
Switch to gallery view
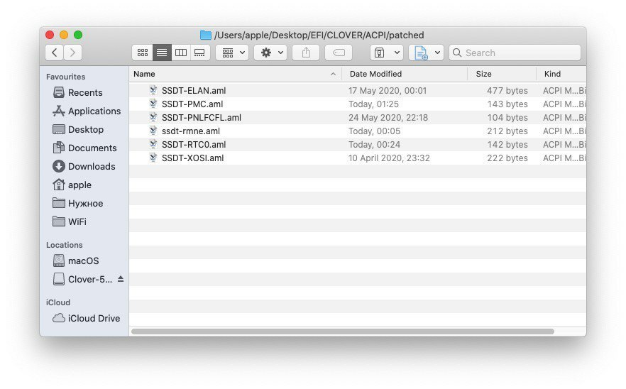(x=199, y=53)
